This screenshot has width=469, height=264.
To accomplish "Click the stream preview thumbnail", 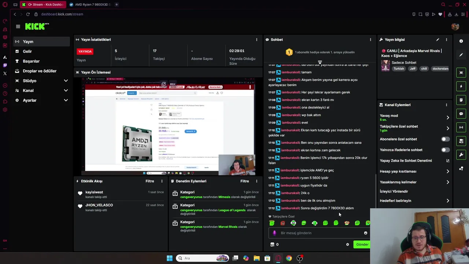I will (168, 126).
